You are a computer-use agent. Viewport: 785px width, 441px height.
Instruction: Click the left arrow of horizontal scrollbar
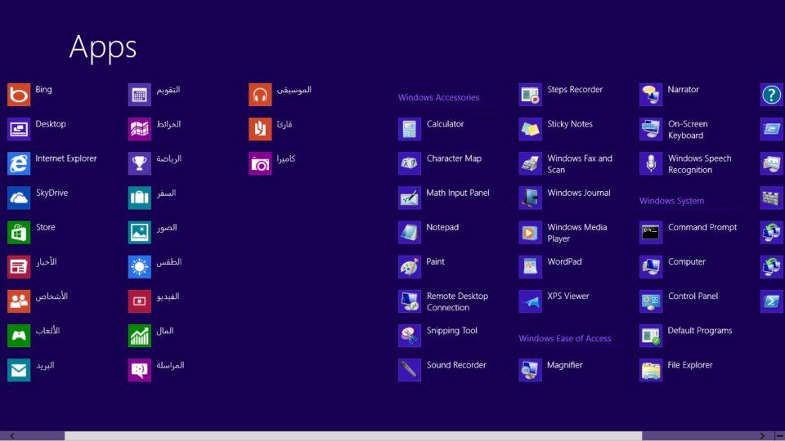tap(12, 436)
